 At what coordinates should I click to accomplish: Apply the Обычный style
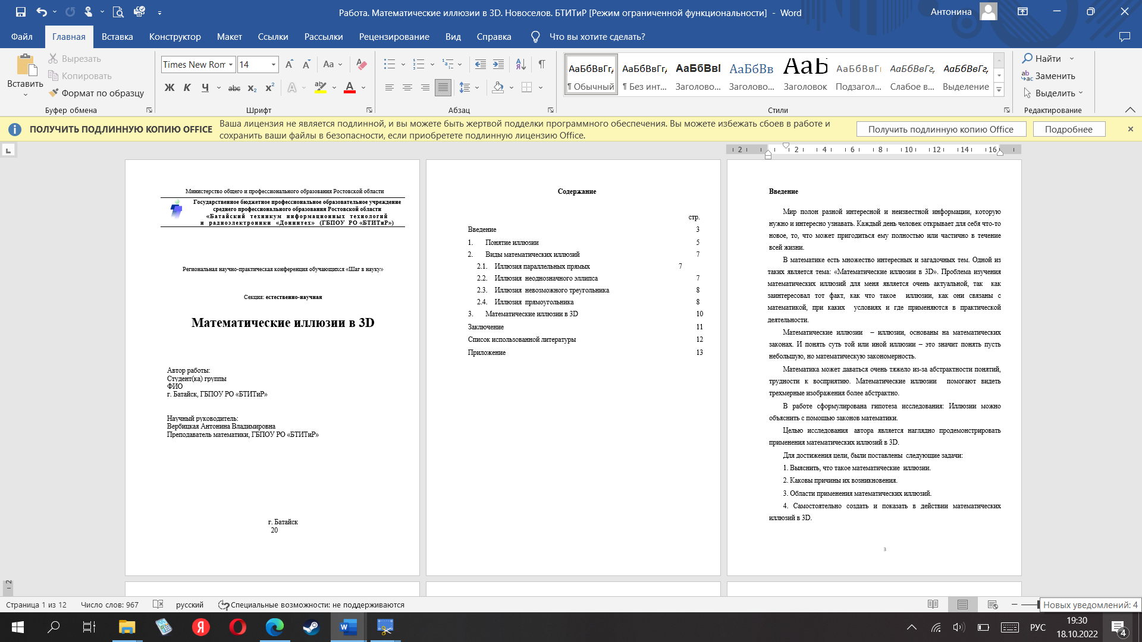[591, 75]
